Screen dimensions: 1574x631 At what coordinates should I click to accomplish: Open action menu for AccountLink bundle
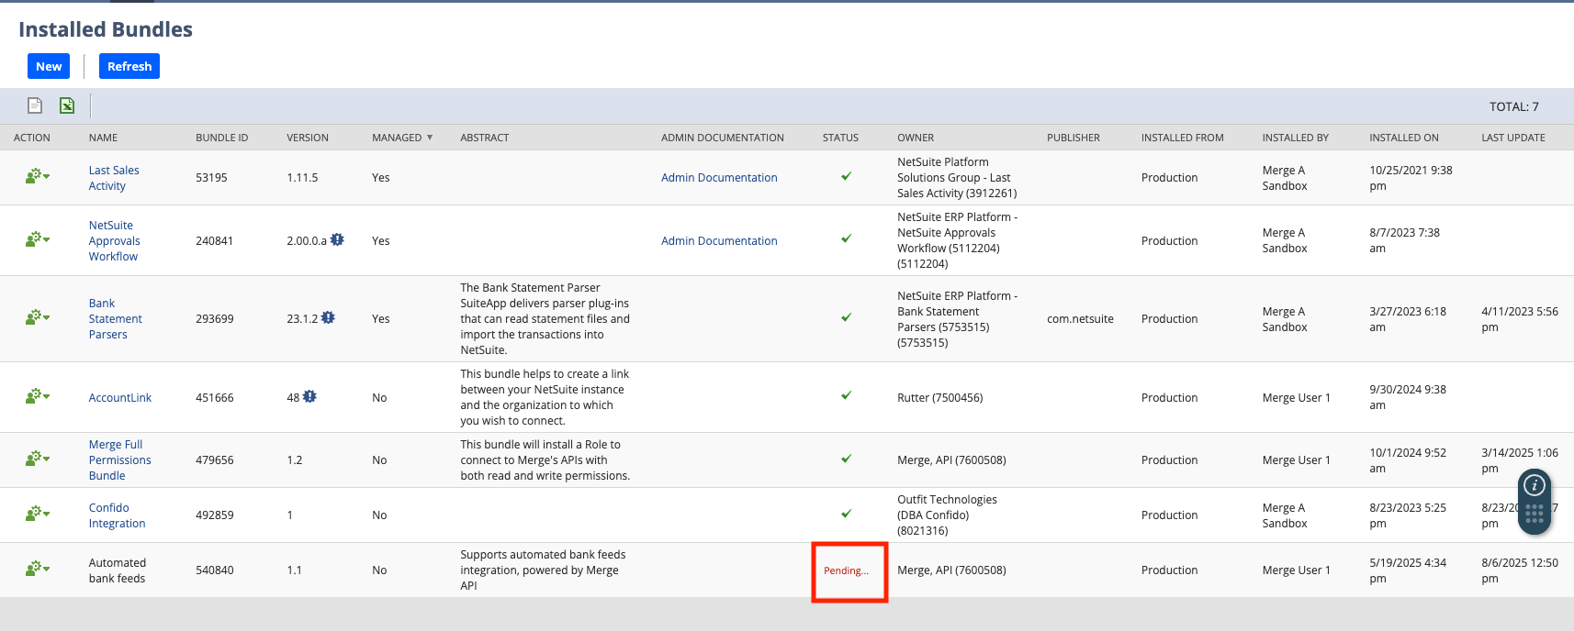pyautogui.click(x=37, y=396)
